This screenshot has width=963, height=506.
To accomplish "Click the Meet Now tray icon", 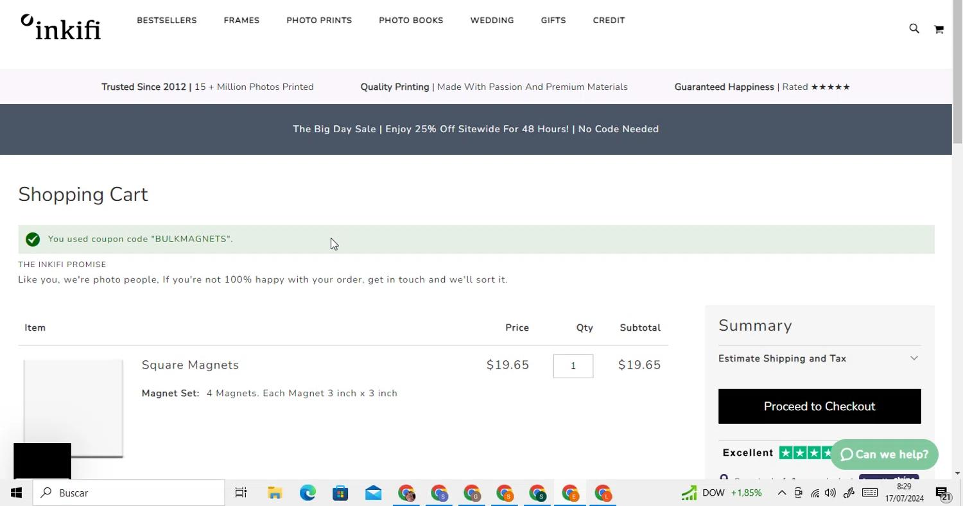I will pyautogui.click(x=798, y=493).
